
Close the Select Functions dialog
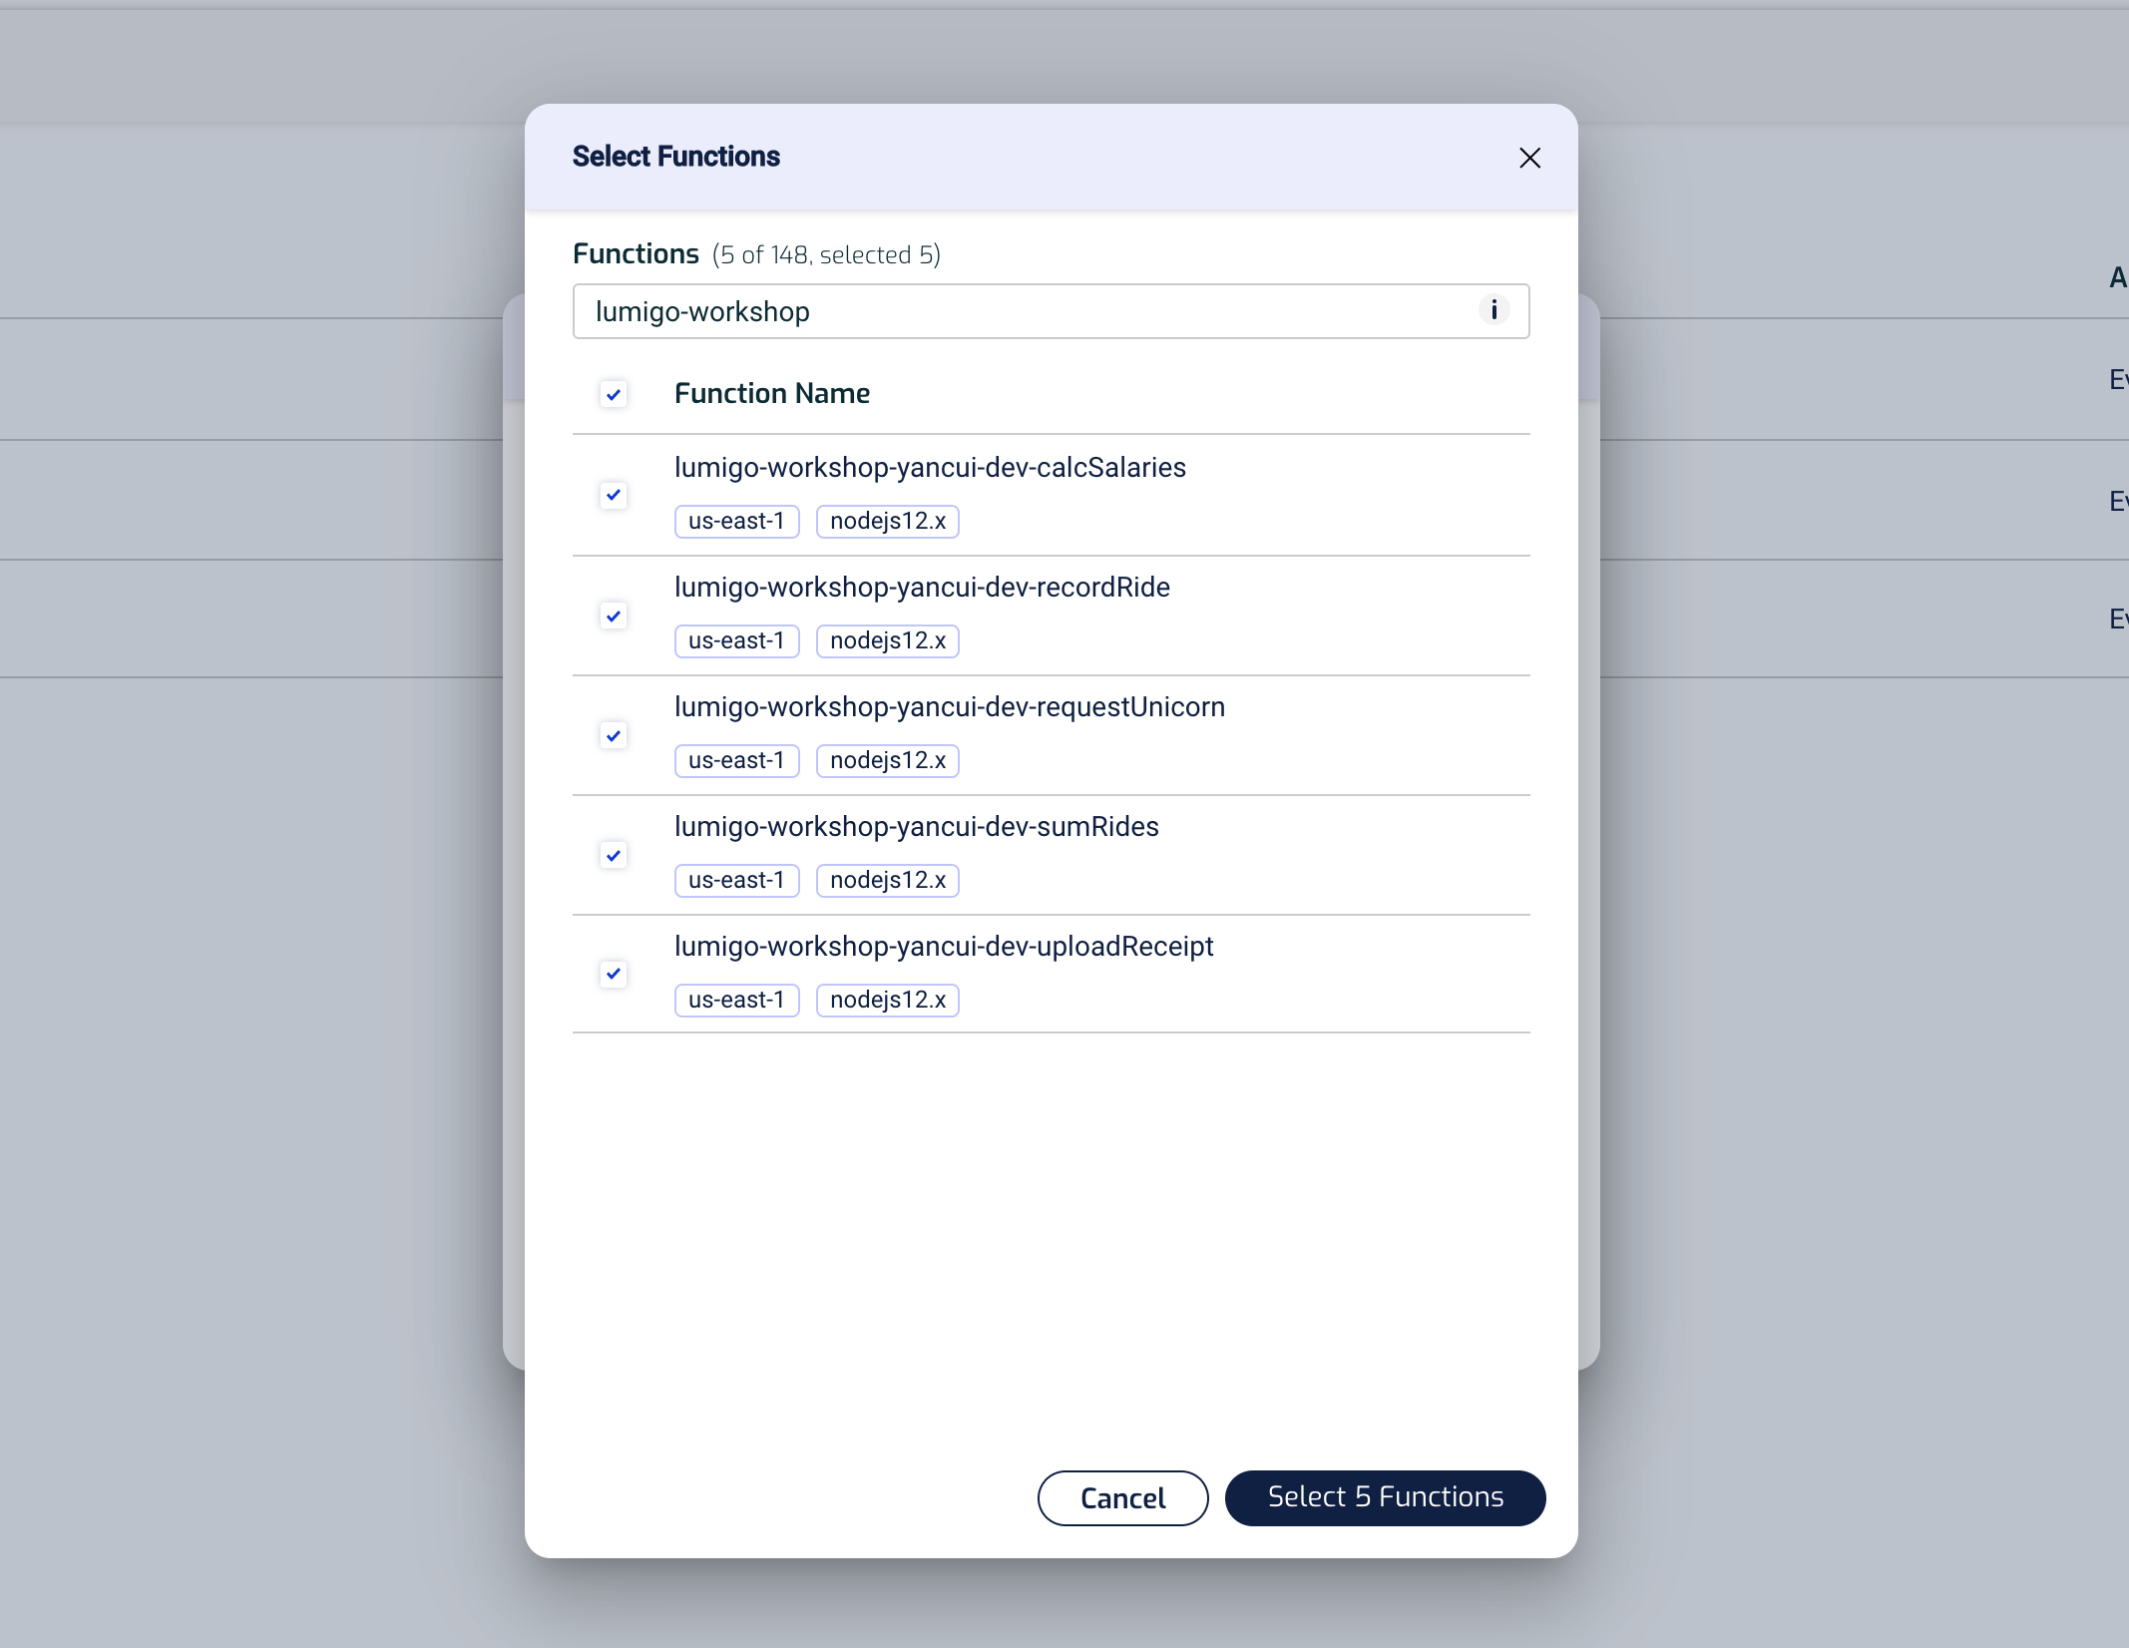[1529, 158]
